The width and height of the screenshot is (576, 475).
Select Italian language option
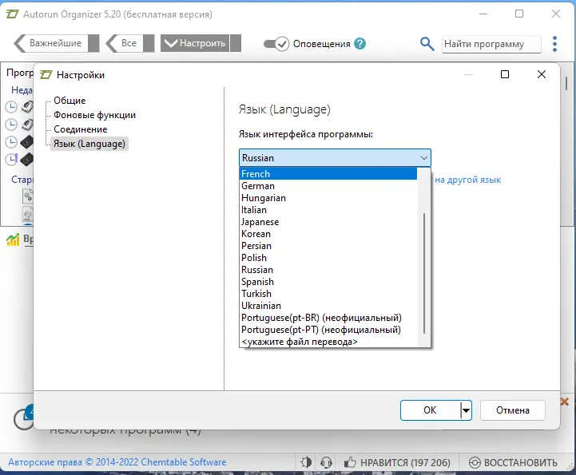[x=328, y=210]
